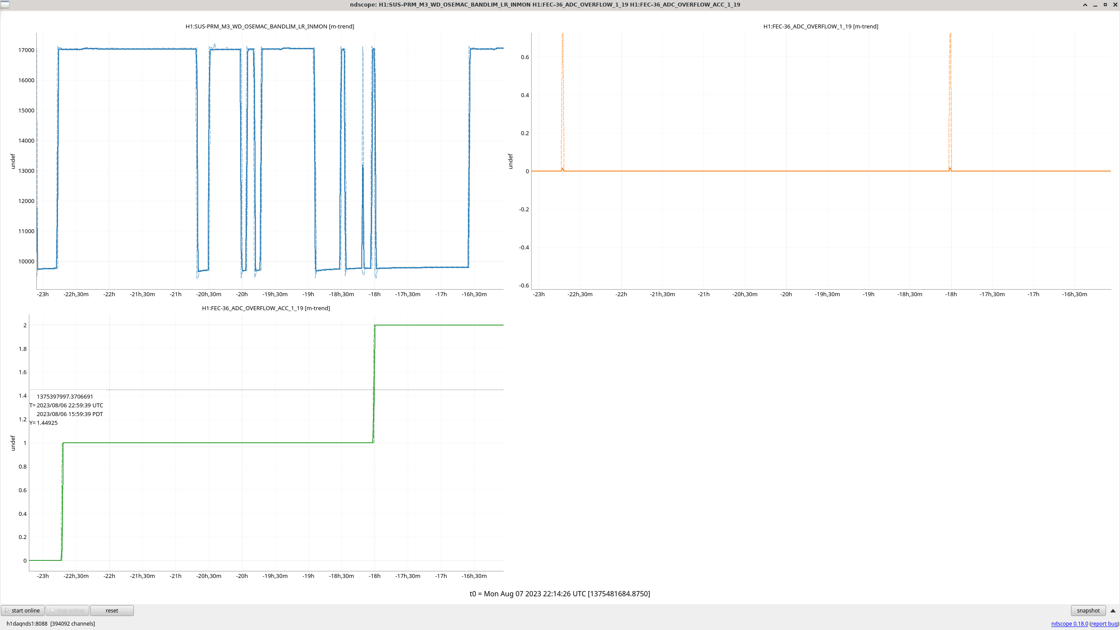The width and height of the screenshot is (1120, 630).
Task: Open the ndscope 0.18.0 link
Action: pos(1069,623)
